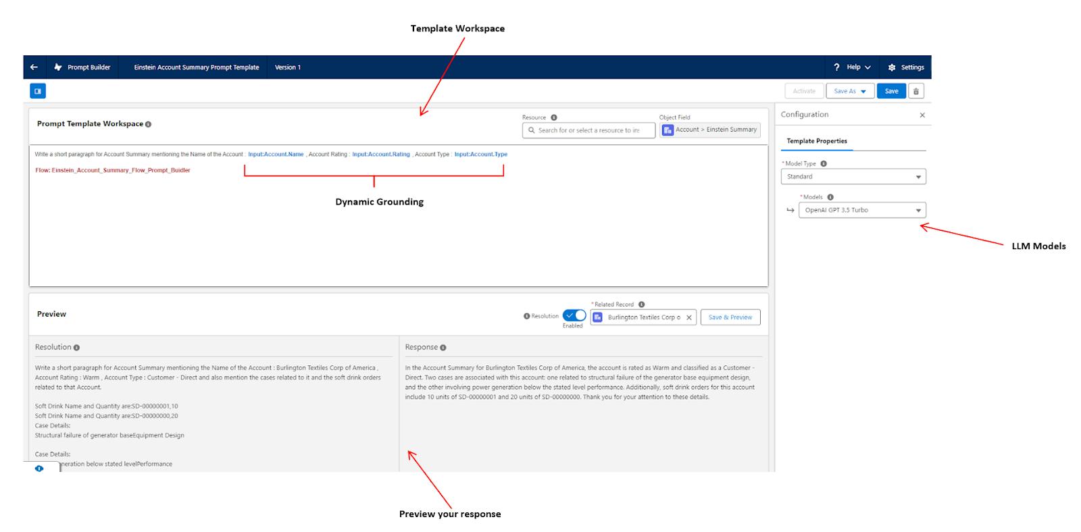
Task: Open the Help menu
Action: 853,68
